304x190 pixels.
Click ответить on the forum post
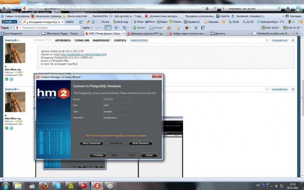120,40
